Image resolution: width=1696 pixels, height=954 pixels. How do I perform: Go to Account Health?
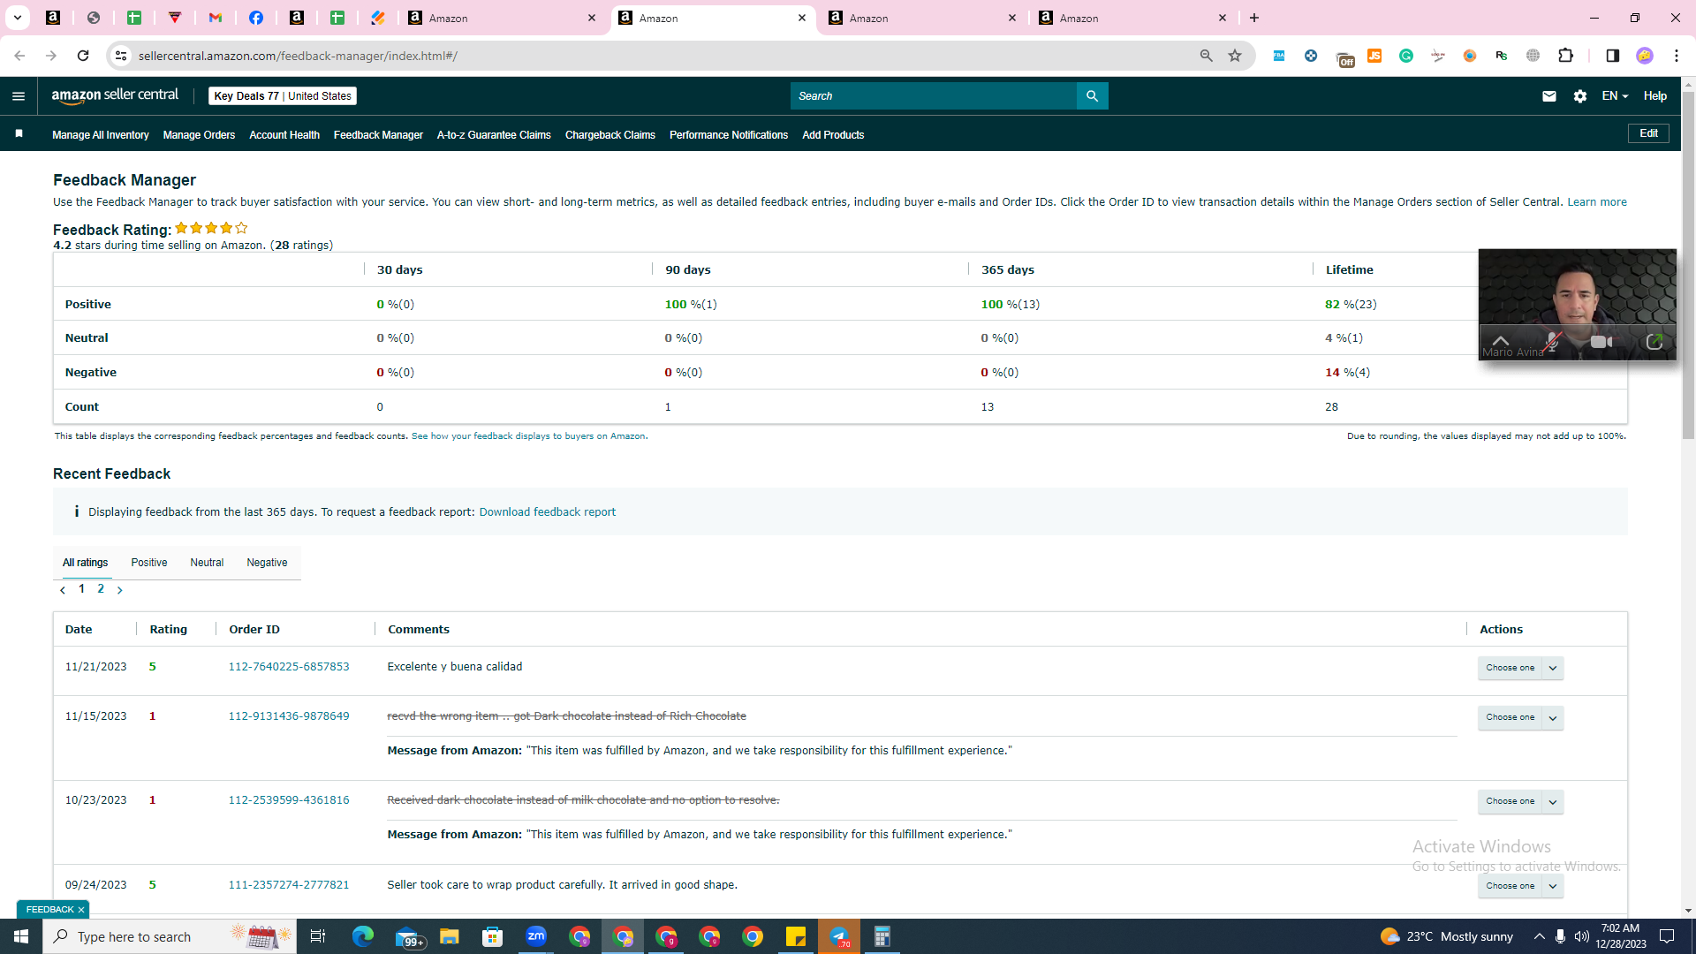click(284, 135)
